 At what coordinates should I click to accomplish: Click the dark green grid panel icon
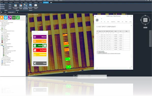(14, 18)
